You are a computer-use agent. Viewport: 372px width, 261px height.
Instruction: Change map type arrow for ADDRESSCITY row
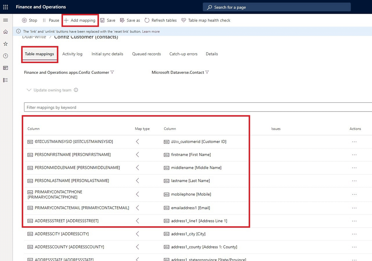(x=137, y=234)
